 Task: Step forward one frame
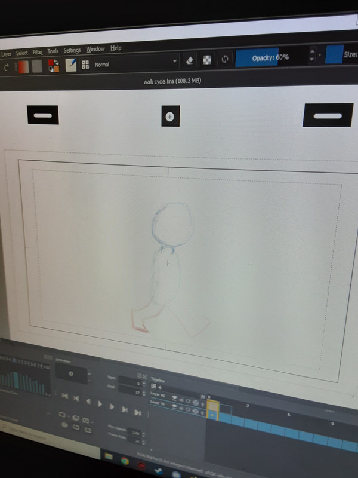pos(112,407)
